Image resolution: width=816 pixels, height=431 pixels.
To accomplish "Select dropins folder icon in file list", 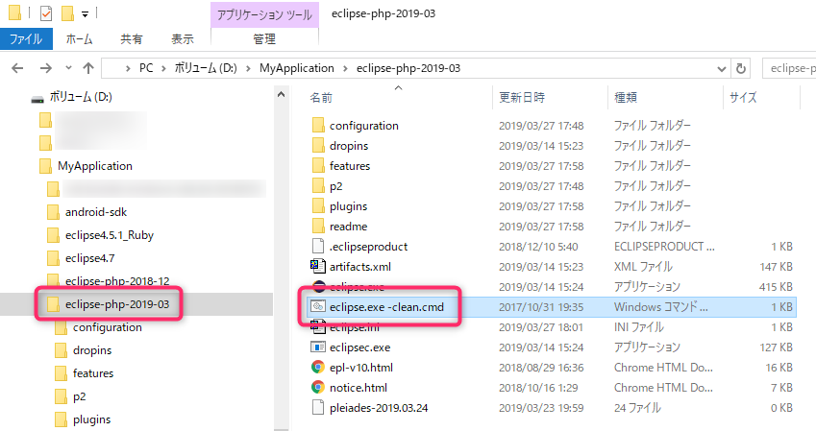I will point(318,146).
